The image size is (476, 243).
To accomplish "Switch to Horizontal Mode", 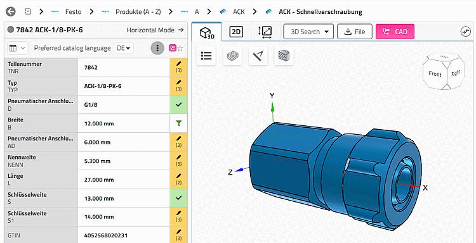I will [155, 30].
